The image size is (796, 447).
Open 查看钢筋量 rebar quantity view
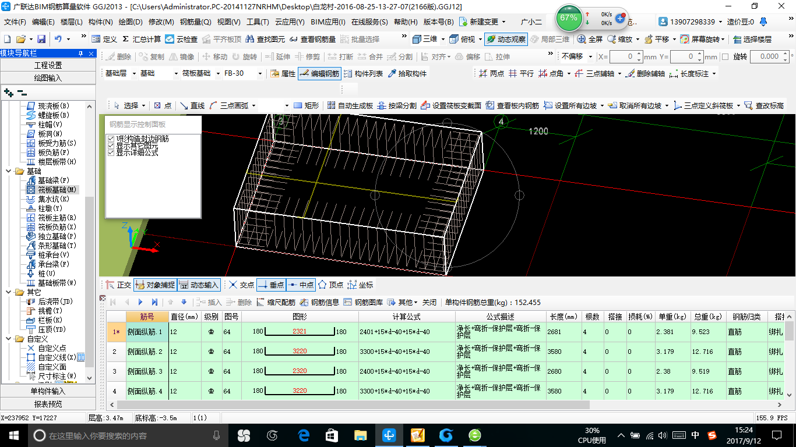click(x=312, y=39)
